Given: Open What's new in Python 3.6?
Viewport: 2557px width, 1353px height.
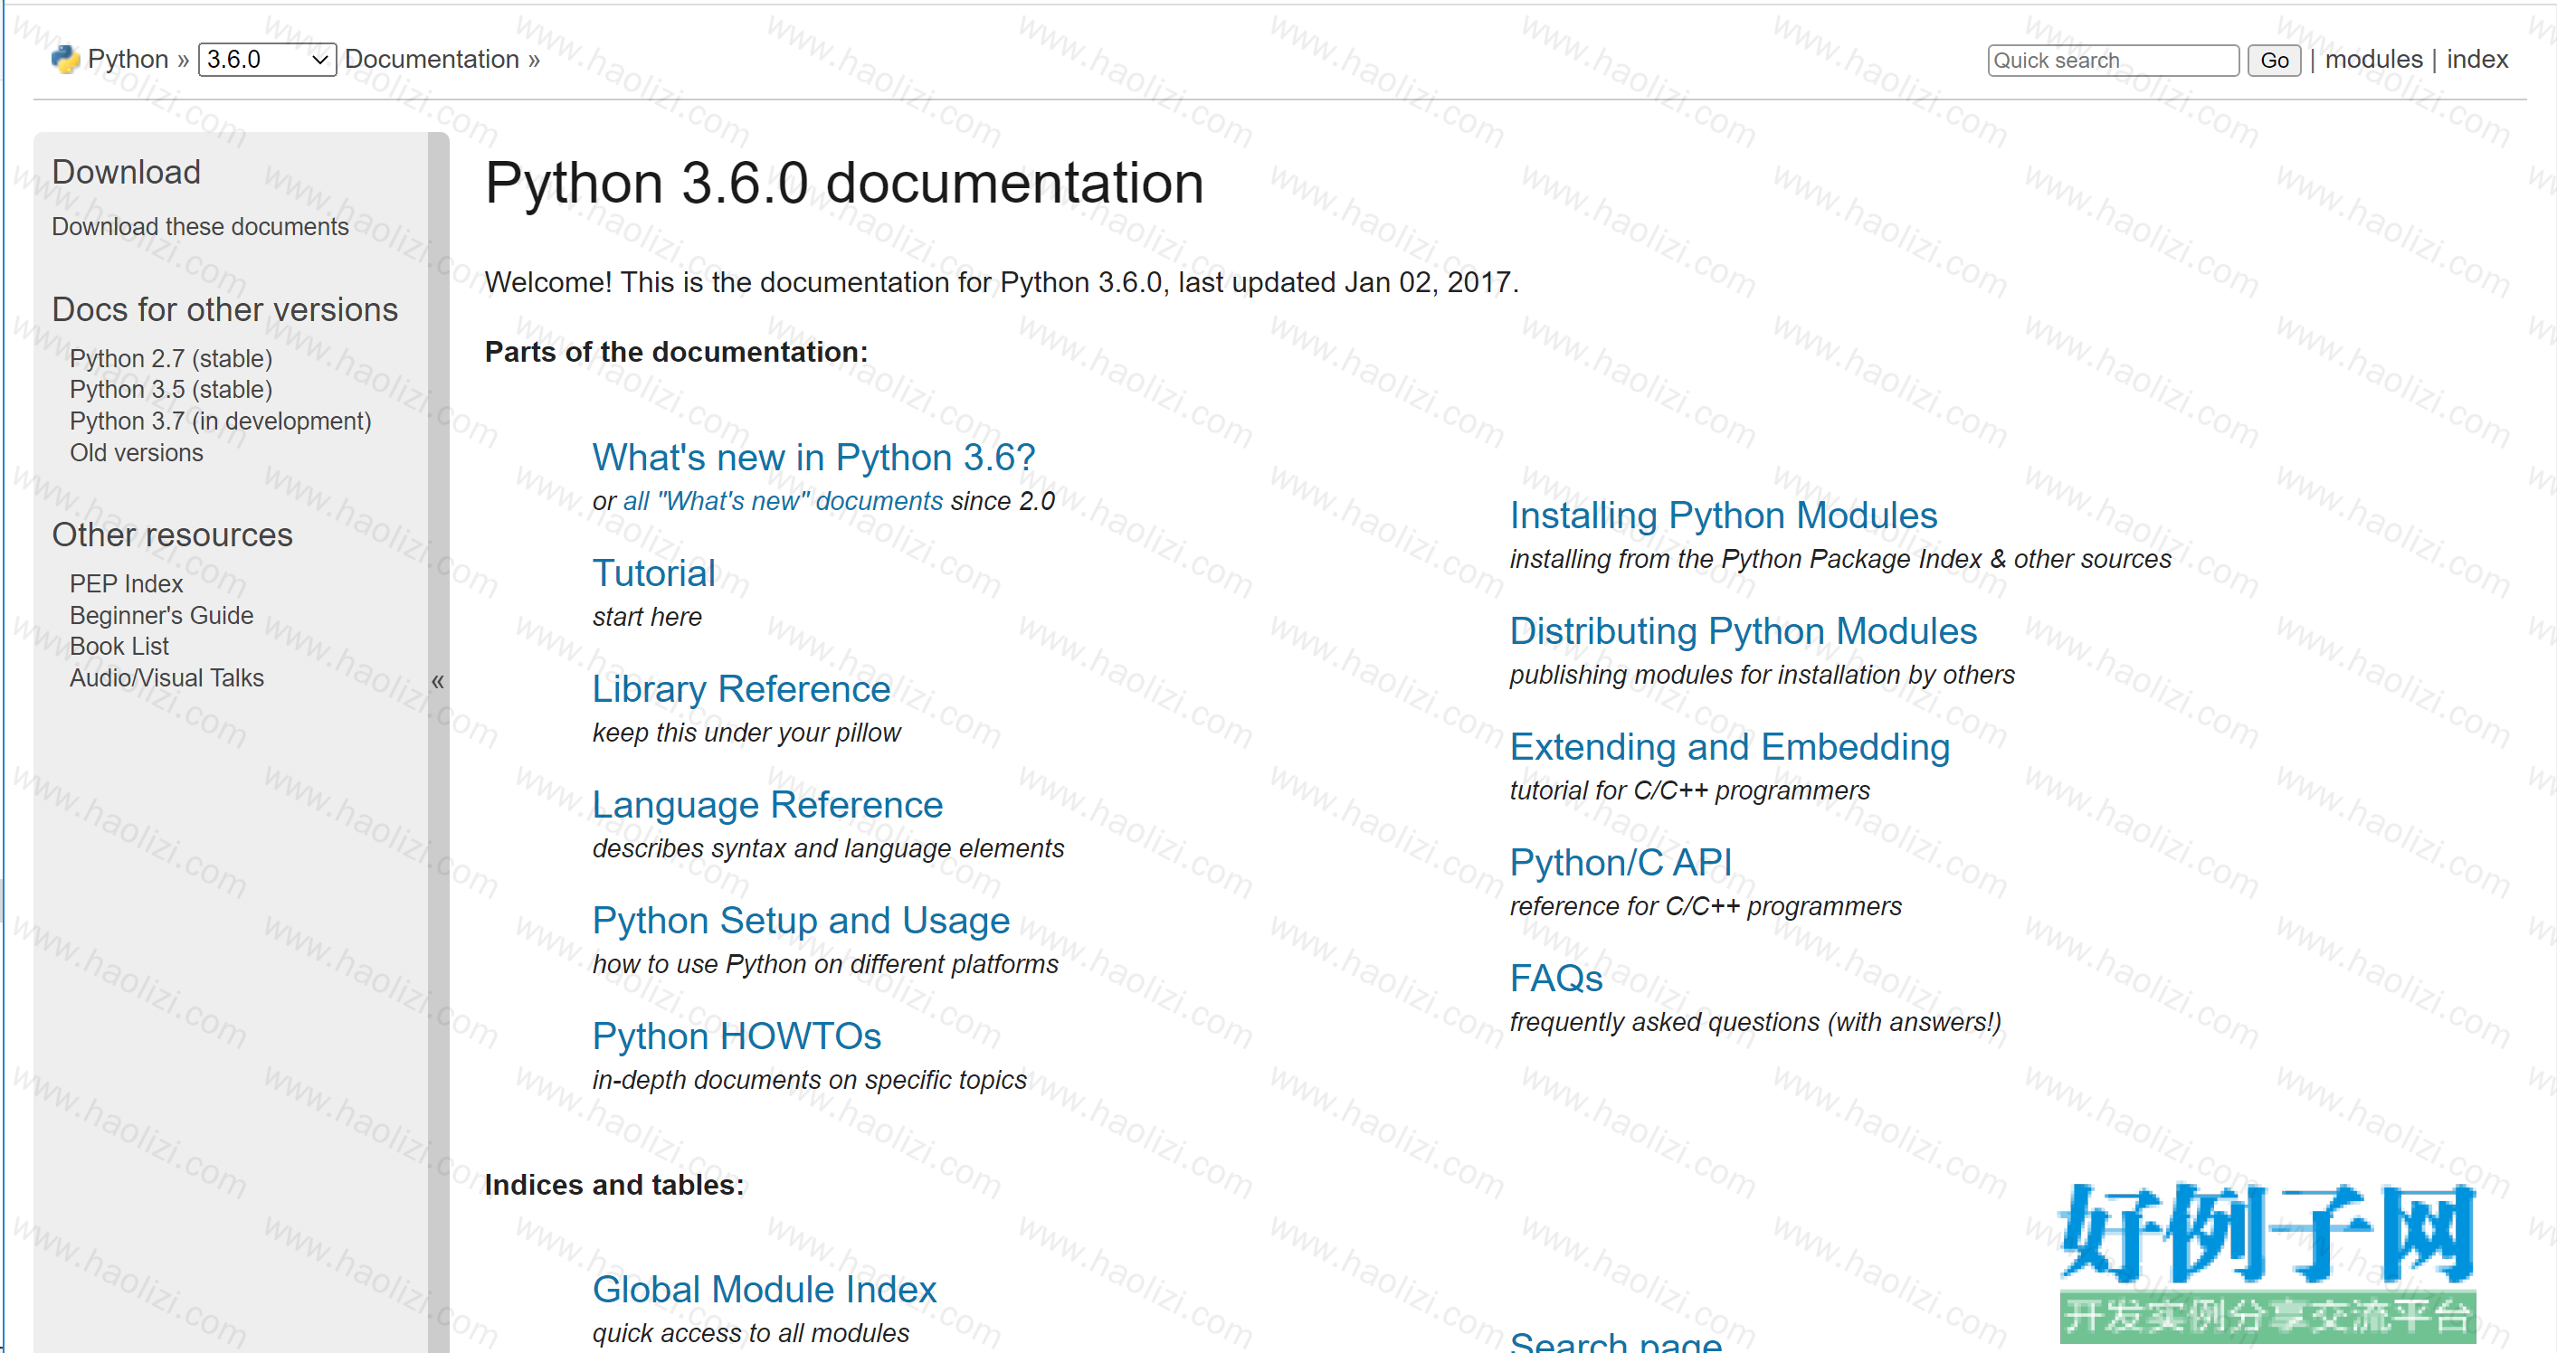Looking at the screenshot, I should click(814, 458).
